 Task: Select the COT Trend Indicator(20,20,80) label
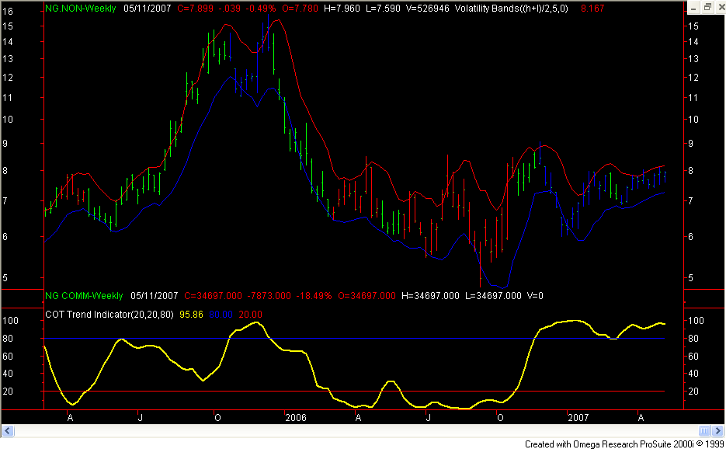[109, 314]
